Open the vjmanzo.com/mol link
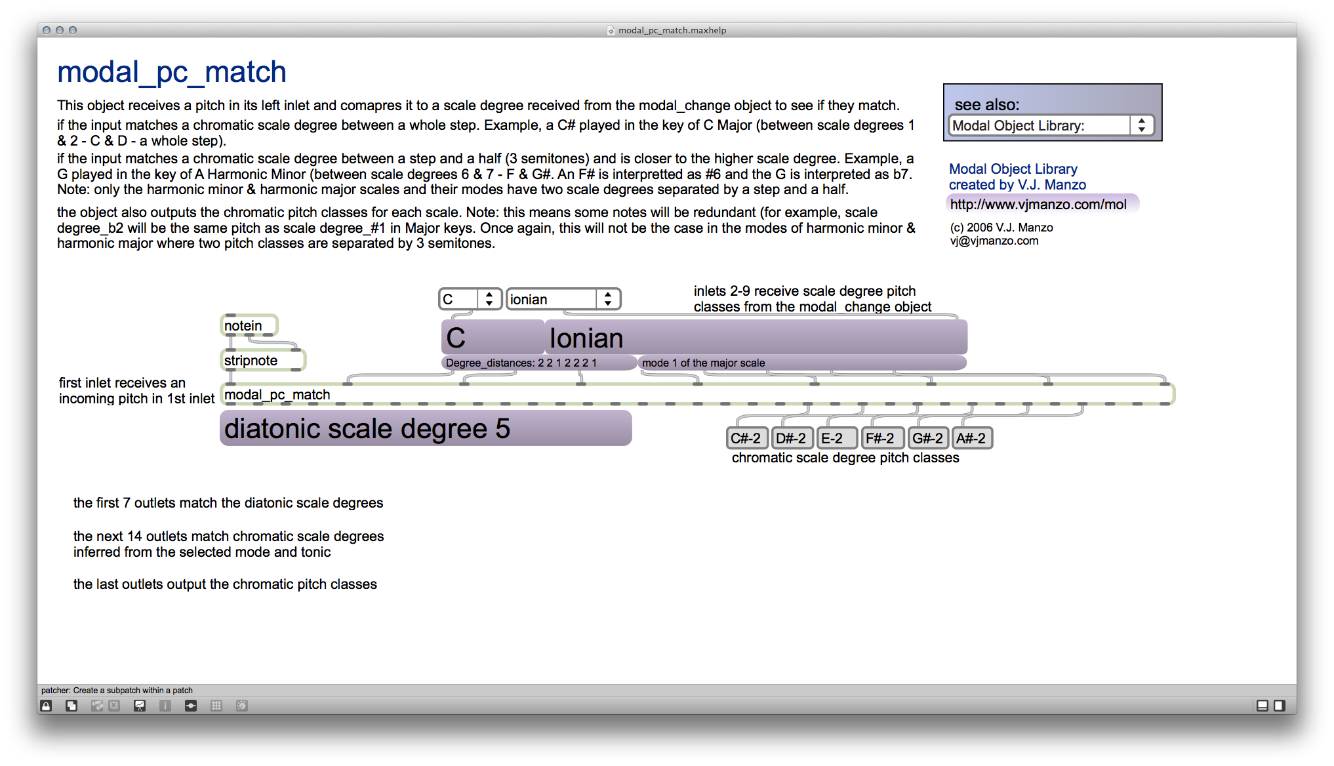 1041,204
